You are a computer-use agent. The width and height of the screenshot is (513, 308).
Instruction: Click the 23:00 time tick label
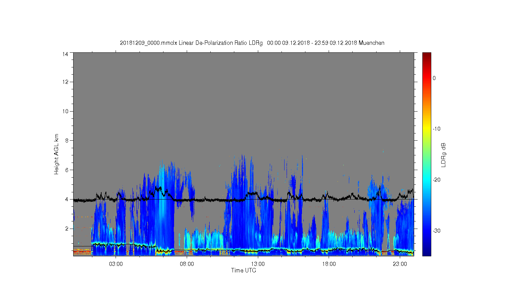tap(400, 264)
